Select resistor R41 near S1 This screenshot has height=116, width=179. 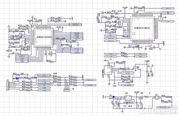pos(97,18)
